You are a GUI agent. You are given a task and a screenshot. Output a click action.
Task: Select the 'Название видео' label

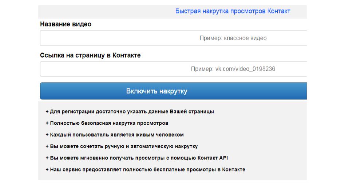66,24
